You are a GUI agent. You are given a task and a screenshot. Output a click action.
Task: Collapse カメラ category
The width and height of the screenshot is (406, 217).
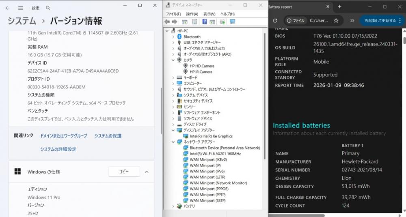tap(173, 60)
